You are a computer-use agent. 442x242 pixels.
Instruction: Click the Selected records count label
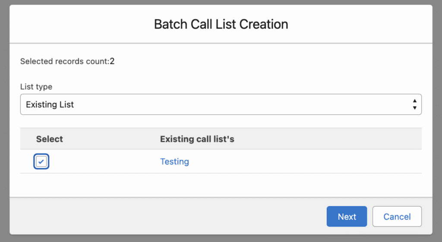click(64, 61)
